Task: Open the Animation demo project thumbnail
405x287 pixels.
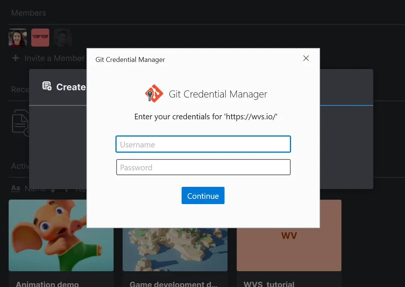Action: 61,235
